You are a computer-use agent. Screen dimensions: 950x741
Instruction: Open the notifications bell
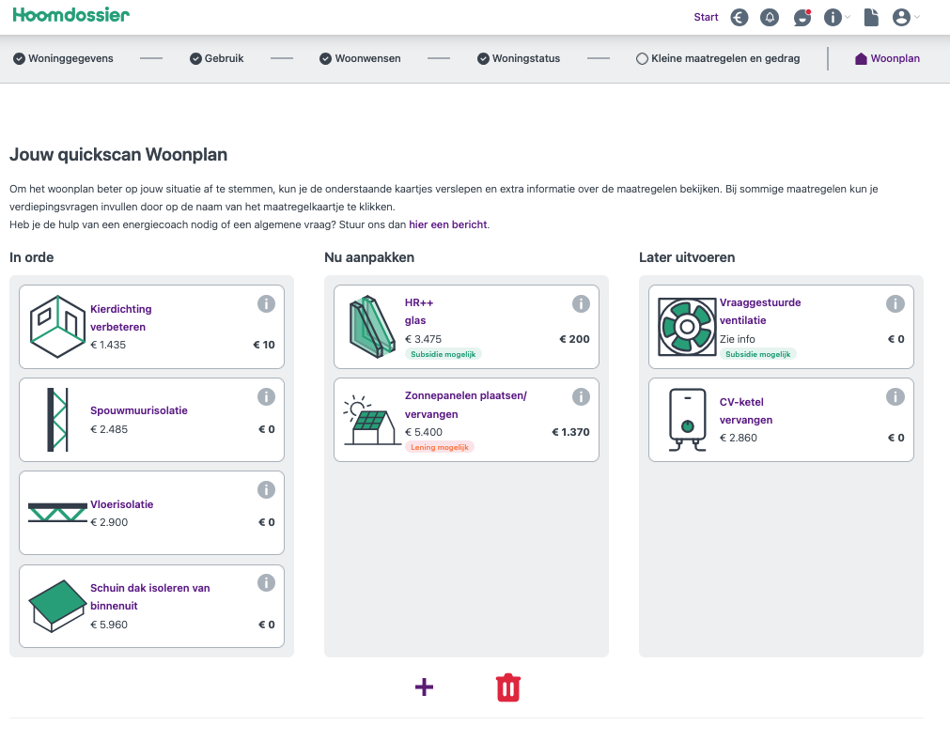[x=771, y=17]
